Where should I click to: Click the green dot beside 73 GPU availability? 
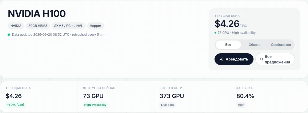coord(215,33)
